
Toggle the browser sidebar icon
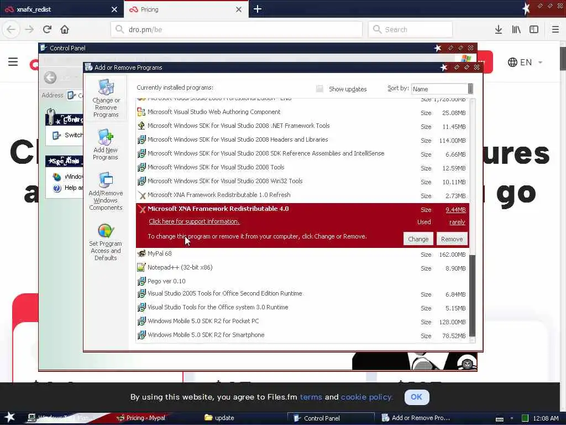point(534,29)
